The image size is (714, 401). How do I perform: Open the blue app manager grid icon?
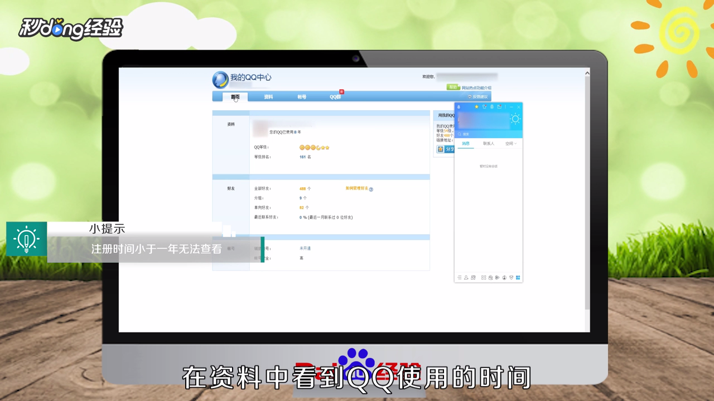click(518, 277)
